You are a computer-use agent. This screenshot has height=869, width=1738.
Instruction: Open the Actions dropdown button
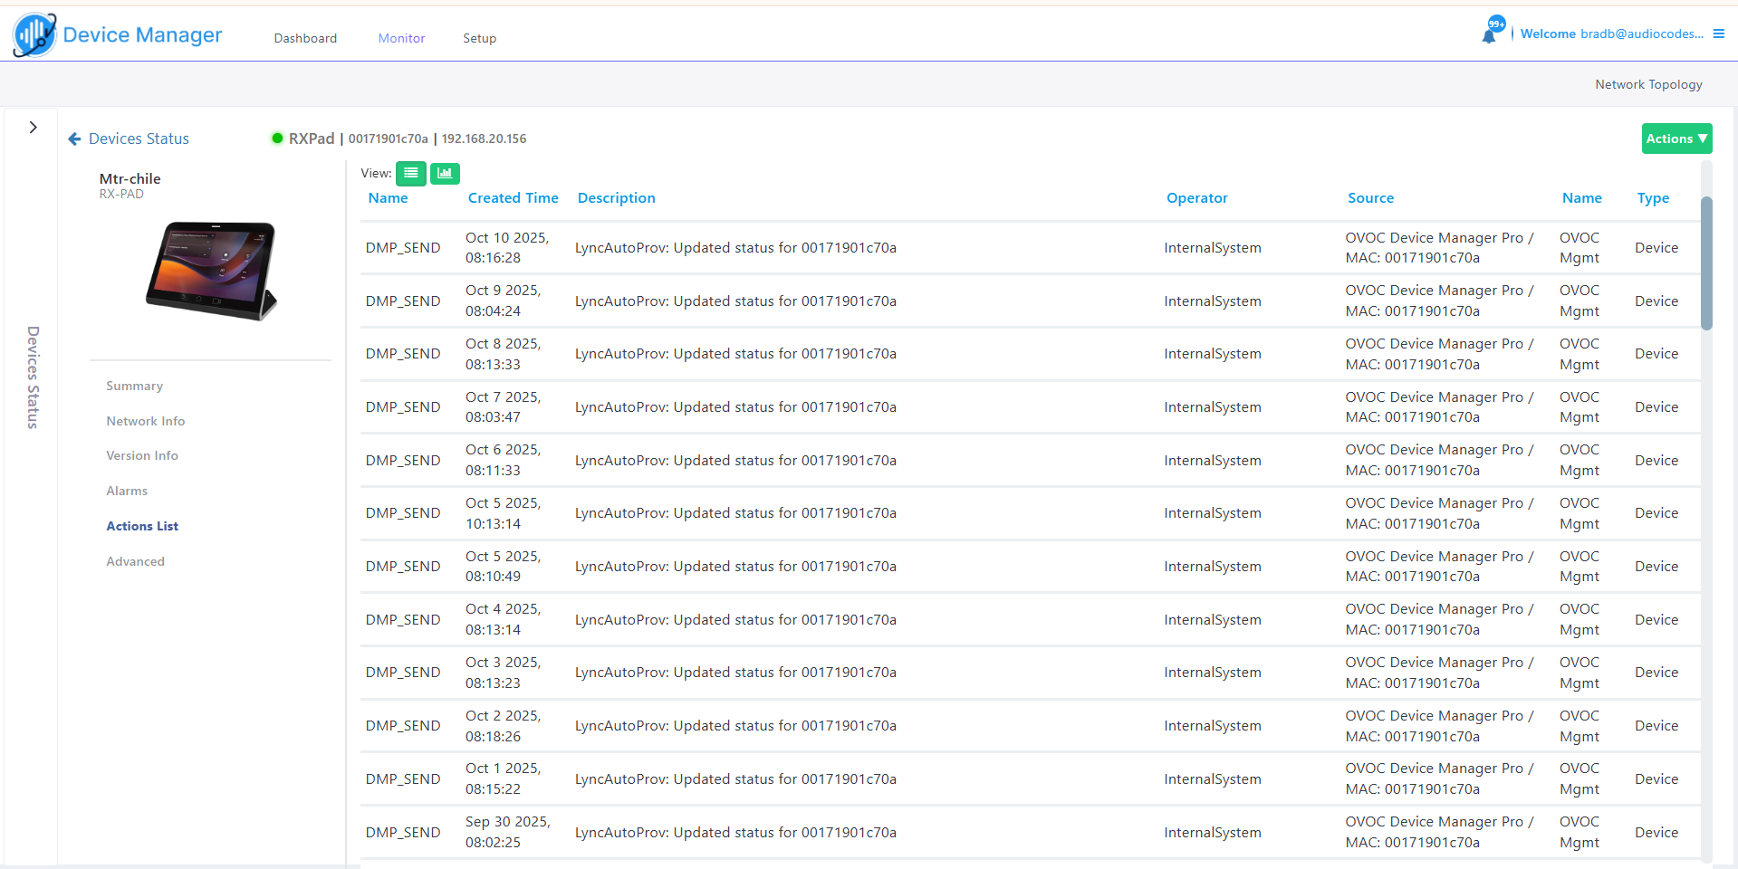1676,138
